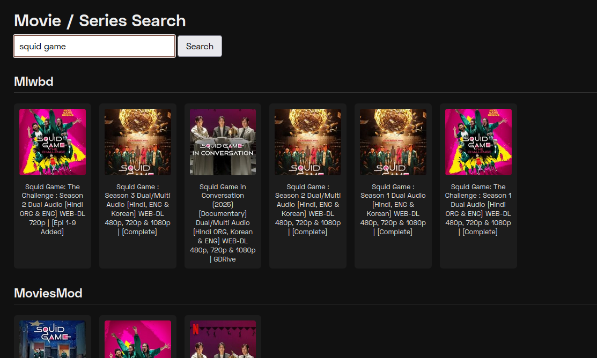Open the Squid Game Season 1 poster thumbnail
Screen dimensions: 597x358
393,142
